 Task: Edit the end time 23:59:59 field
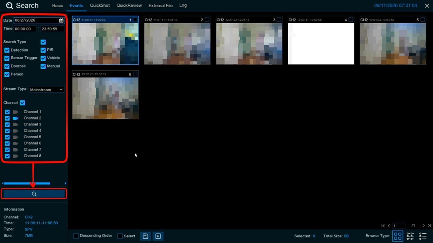coord(53,29)
